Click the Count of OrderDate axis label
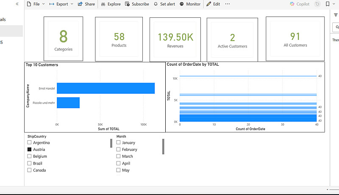 click(x=250, y=129)
